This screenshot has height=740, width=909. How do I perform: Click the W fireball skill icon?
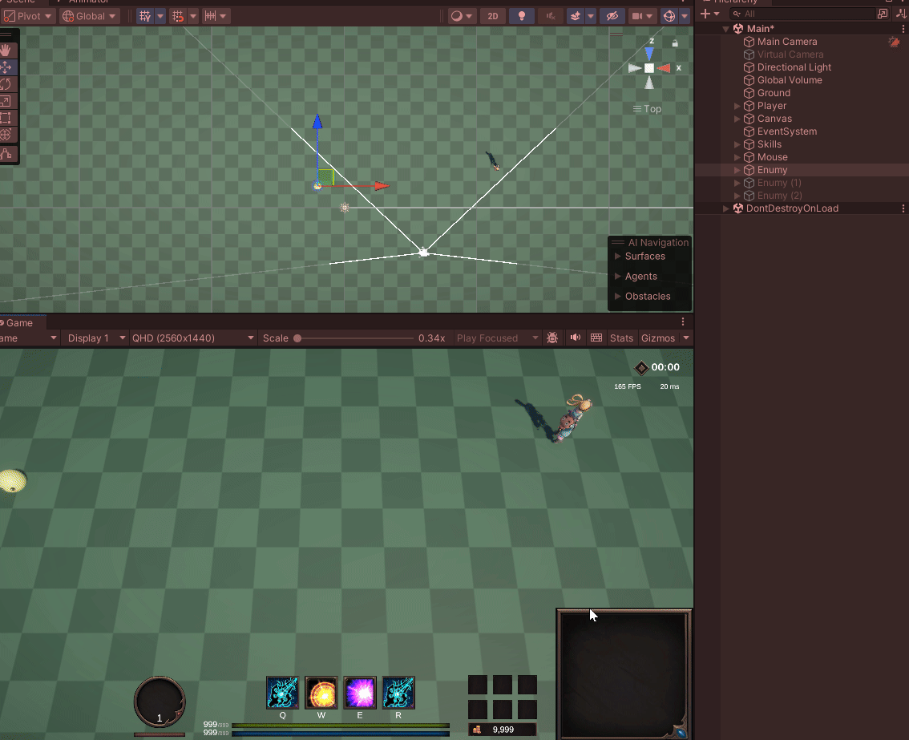(x=321, y=693)
